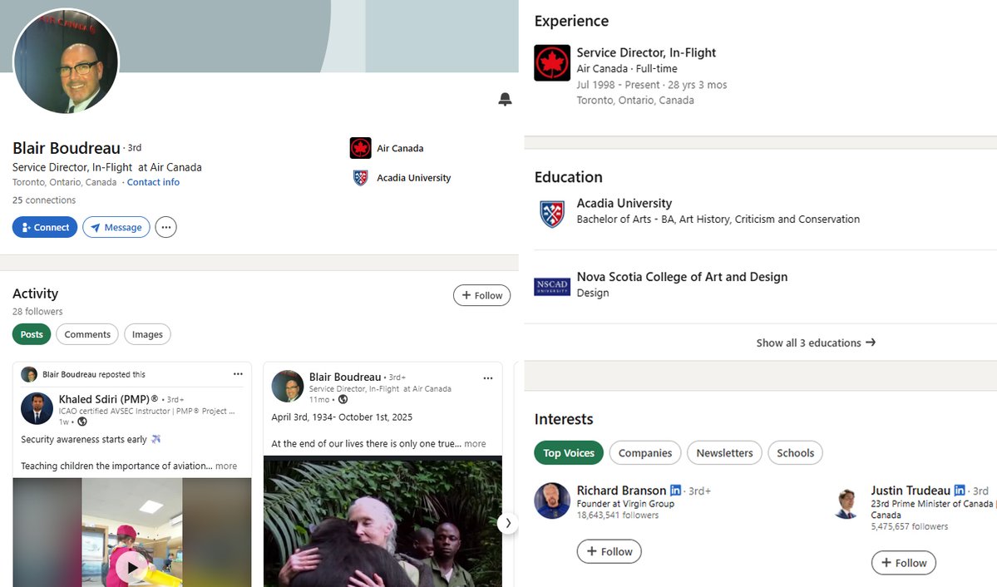Click the 28 followers text
997x587 pixels.
pyautogui.click(x=37, y=312)
